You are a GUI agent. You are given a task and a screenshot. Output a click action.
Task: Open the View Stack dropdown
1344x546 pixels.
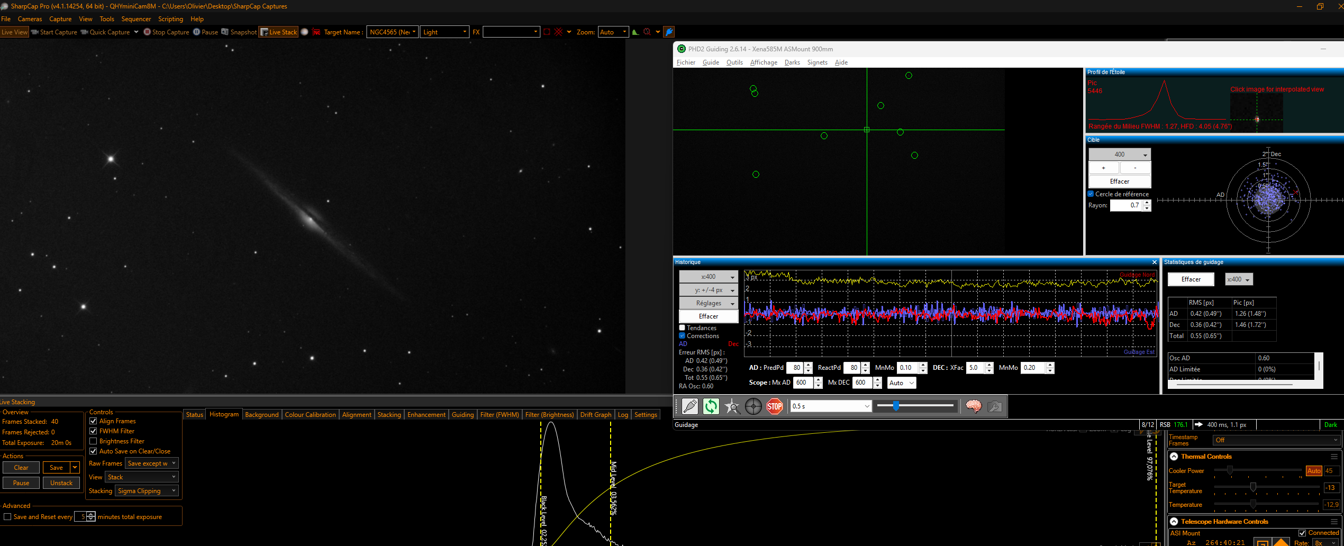coord(141,477)
